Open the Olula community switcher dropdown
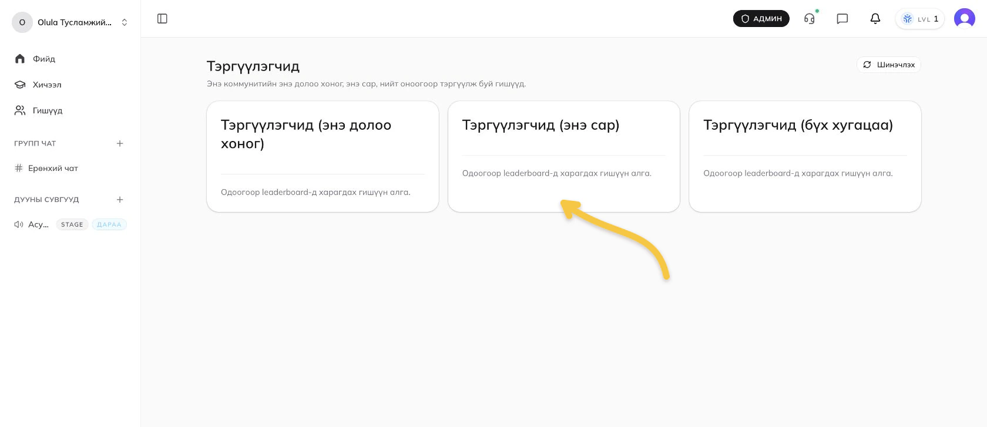The width and height of the screenshot is (987, 427). click(x=70, y=22)
